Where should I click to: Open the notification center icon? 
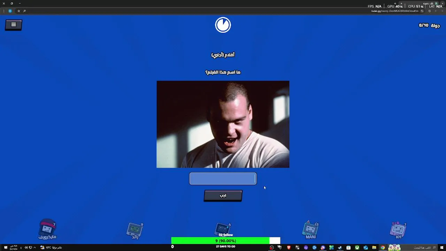pos(6,248)
